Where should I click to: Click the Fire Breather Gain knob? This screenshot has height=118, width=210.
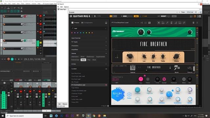point(130,56)
